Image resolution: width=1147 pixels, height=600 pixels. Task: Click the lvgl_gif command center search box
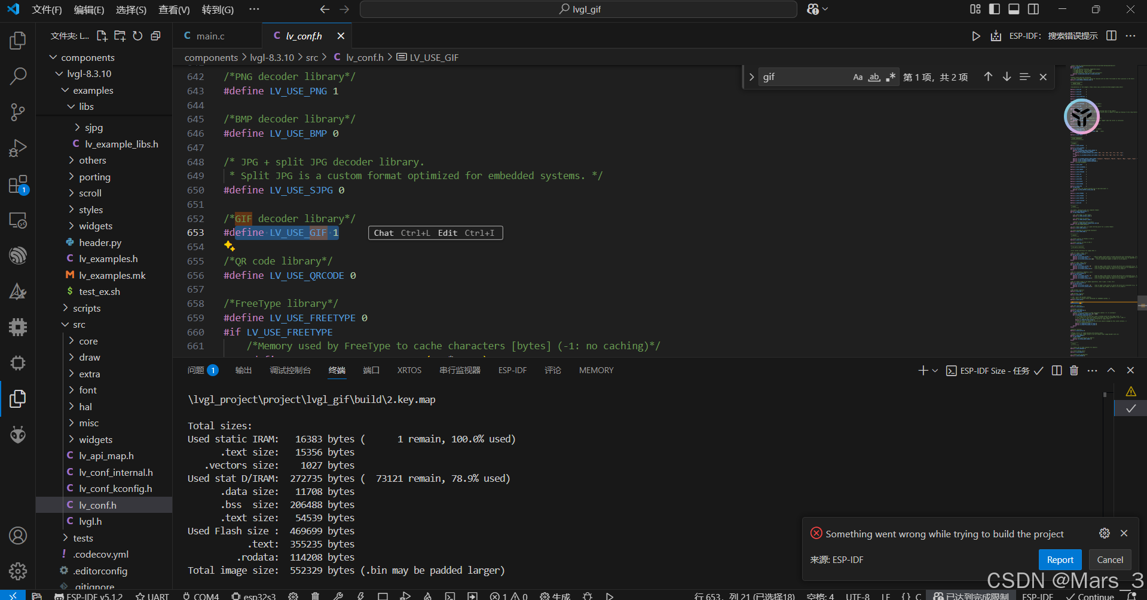[x=579, y=9]
